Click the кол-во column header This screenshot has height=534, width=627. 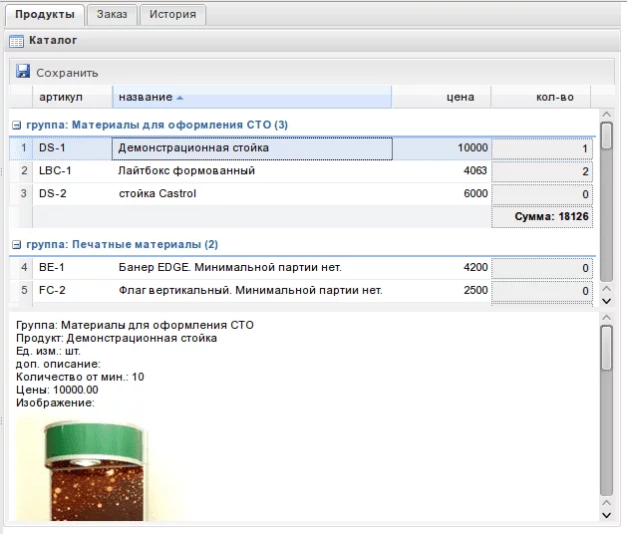point(541,97)
